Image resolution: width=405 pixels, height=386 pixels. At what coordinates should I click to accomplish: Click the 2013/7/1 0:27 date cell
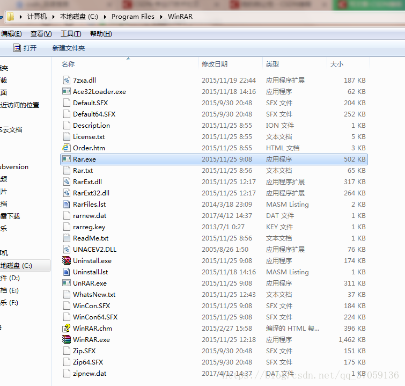click(223, 227)
